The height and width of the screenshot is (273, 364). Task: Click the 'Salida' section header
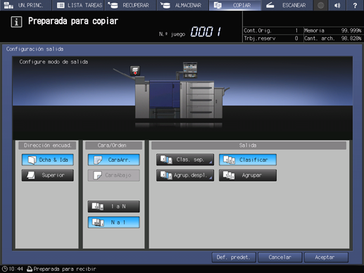click(x=249, y=146)
